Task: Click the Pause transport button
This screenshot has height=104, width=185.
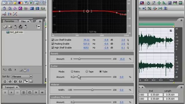Action: click(x=17, y=92)
